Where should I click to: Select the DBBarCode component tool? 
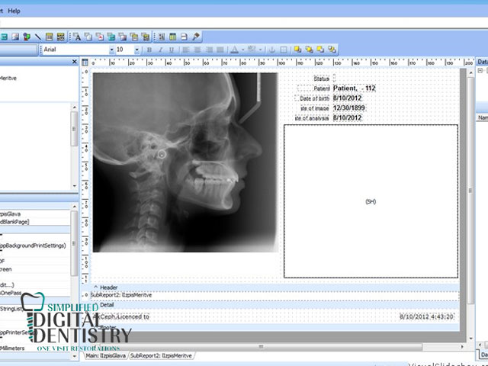pyautogui.click(x=134, y=37)
